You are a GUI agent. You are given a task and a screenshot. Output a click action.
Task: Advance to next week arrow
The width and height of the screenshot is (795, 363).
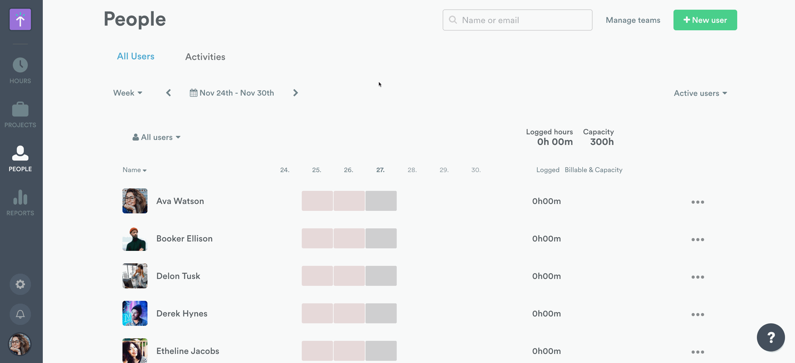(x=296, y=93)
